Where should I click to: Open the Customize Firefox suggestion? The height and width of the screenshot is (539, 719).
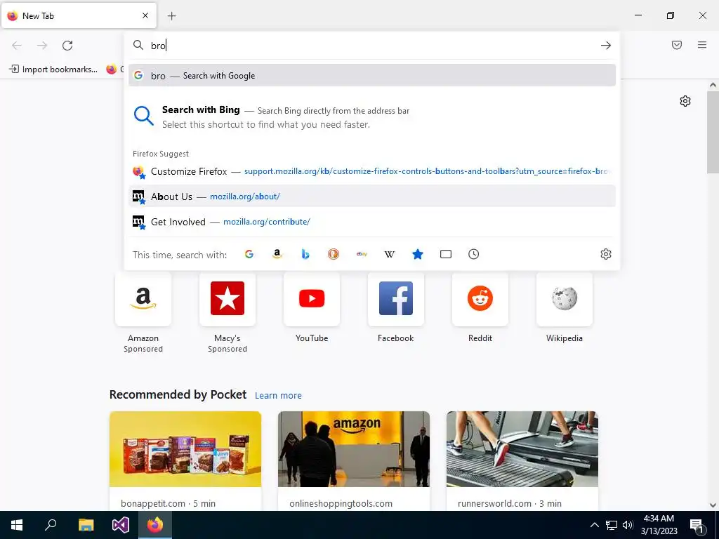point(372,171)
